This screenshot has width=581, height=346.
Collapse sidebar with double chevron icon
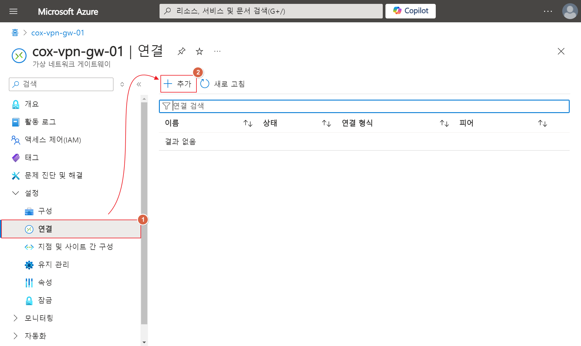[139, 84]
